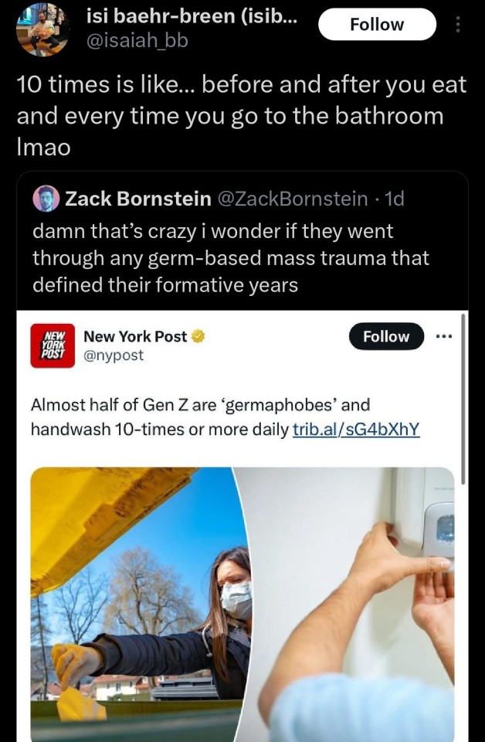Click the white Follow button for isaiah_bb
Viewport: 485px width, 742px height.
coord(377,25)
